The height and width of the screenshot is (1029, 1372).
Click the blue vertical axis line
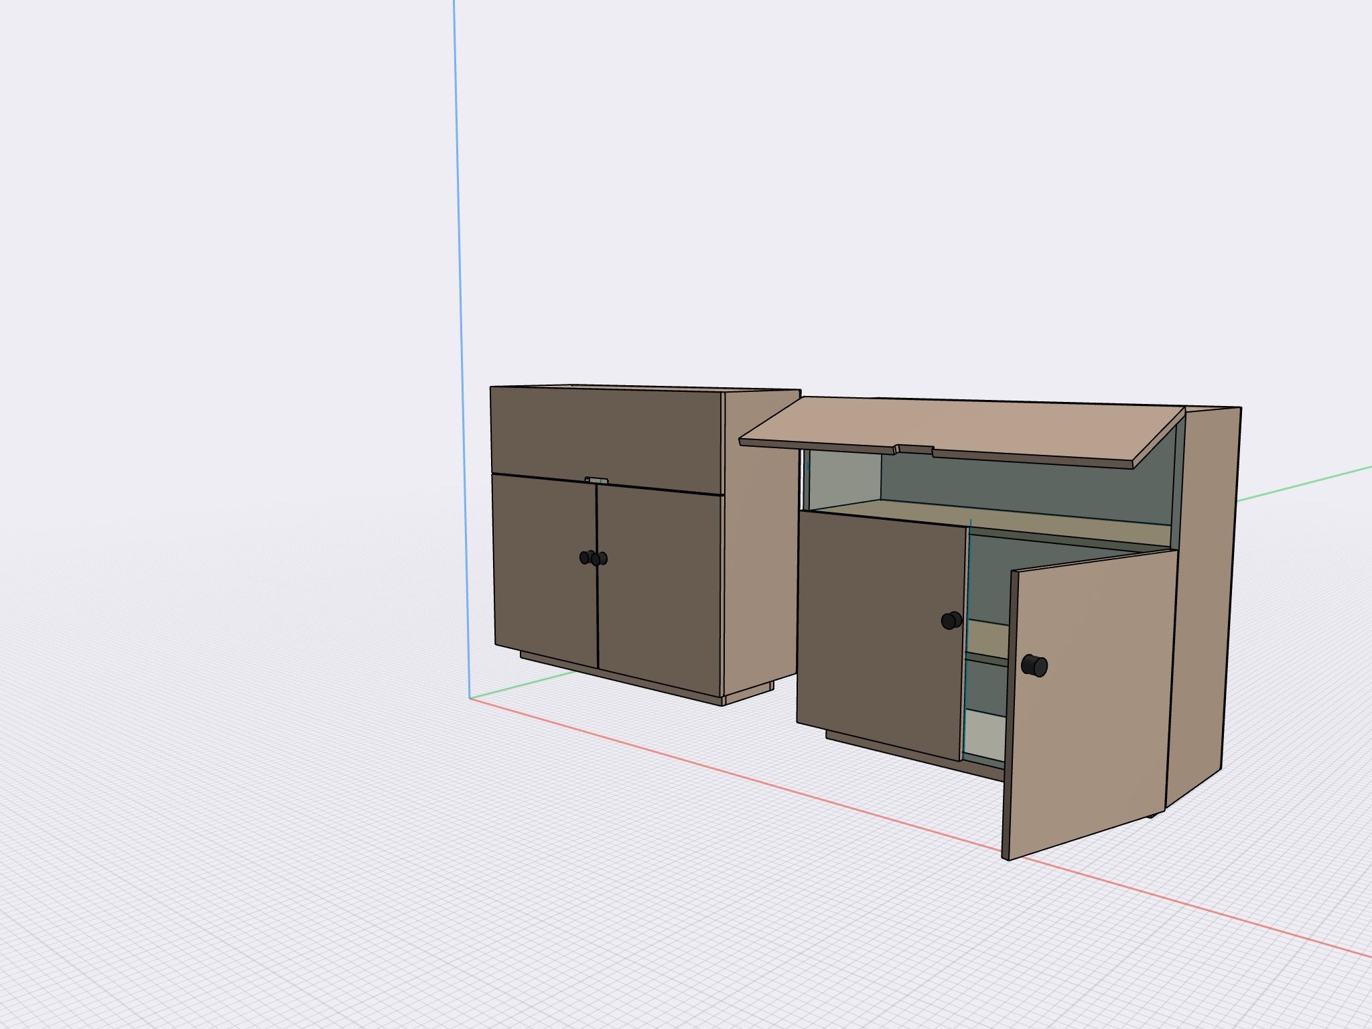coord(462,348)
